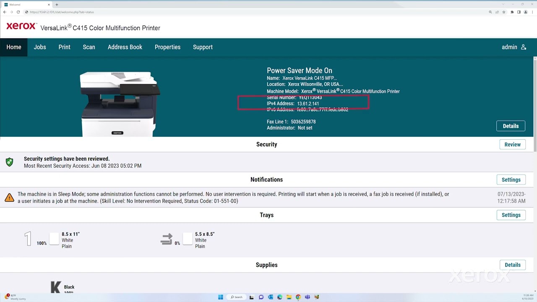Viewport: 537px width, 302px height.
Task: Click the Black toner K icon
Action: point(56,287)
